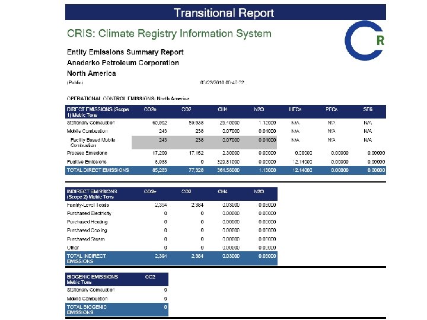Click the Climate Registry CR logo
Screen dimensions: 427x320
point(364,40)
